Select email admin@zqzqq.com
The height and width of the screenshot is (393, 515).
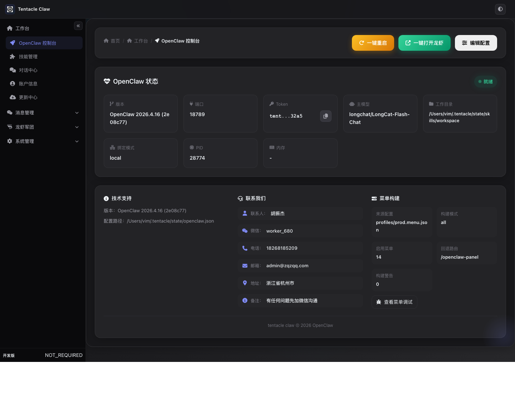tap(287, 265)
